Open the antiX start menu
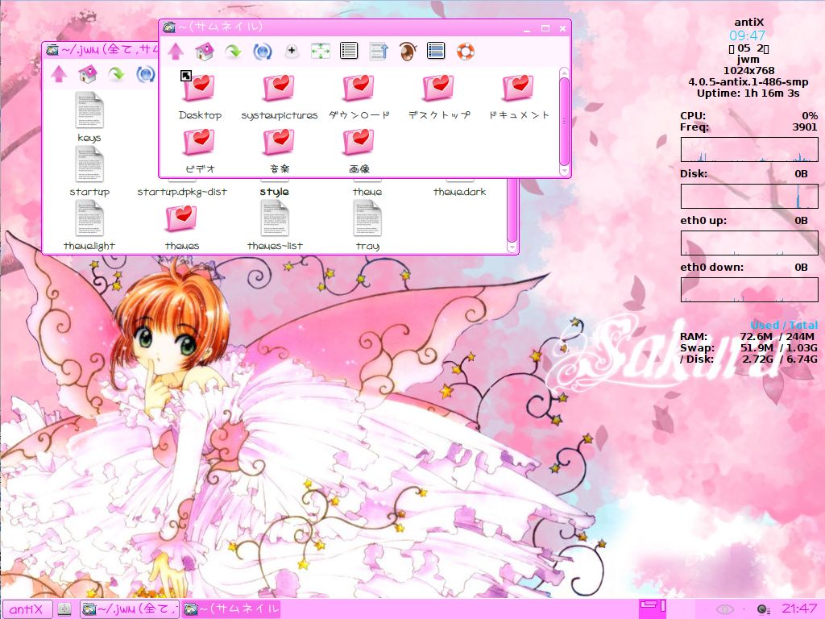The height and width of the screenshot is (619, 825). 27,609
